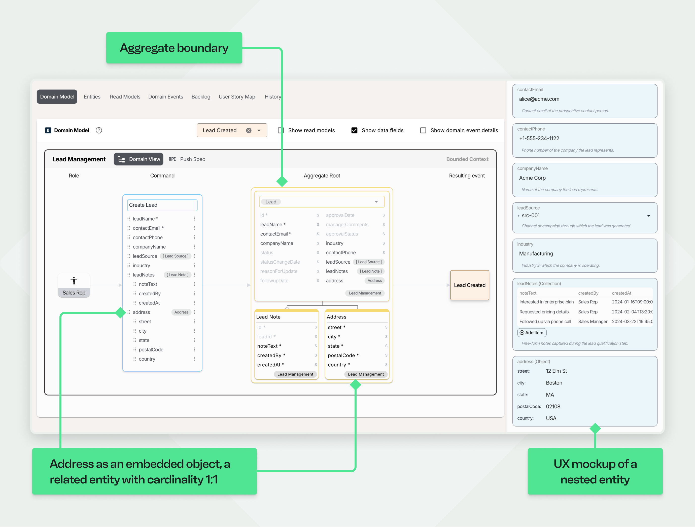Image resolution: width=695 pixels, height=527 pixels.
Task: Open kebab menu for companyName field
Action: [194, 247]
